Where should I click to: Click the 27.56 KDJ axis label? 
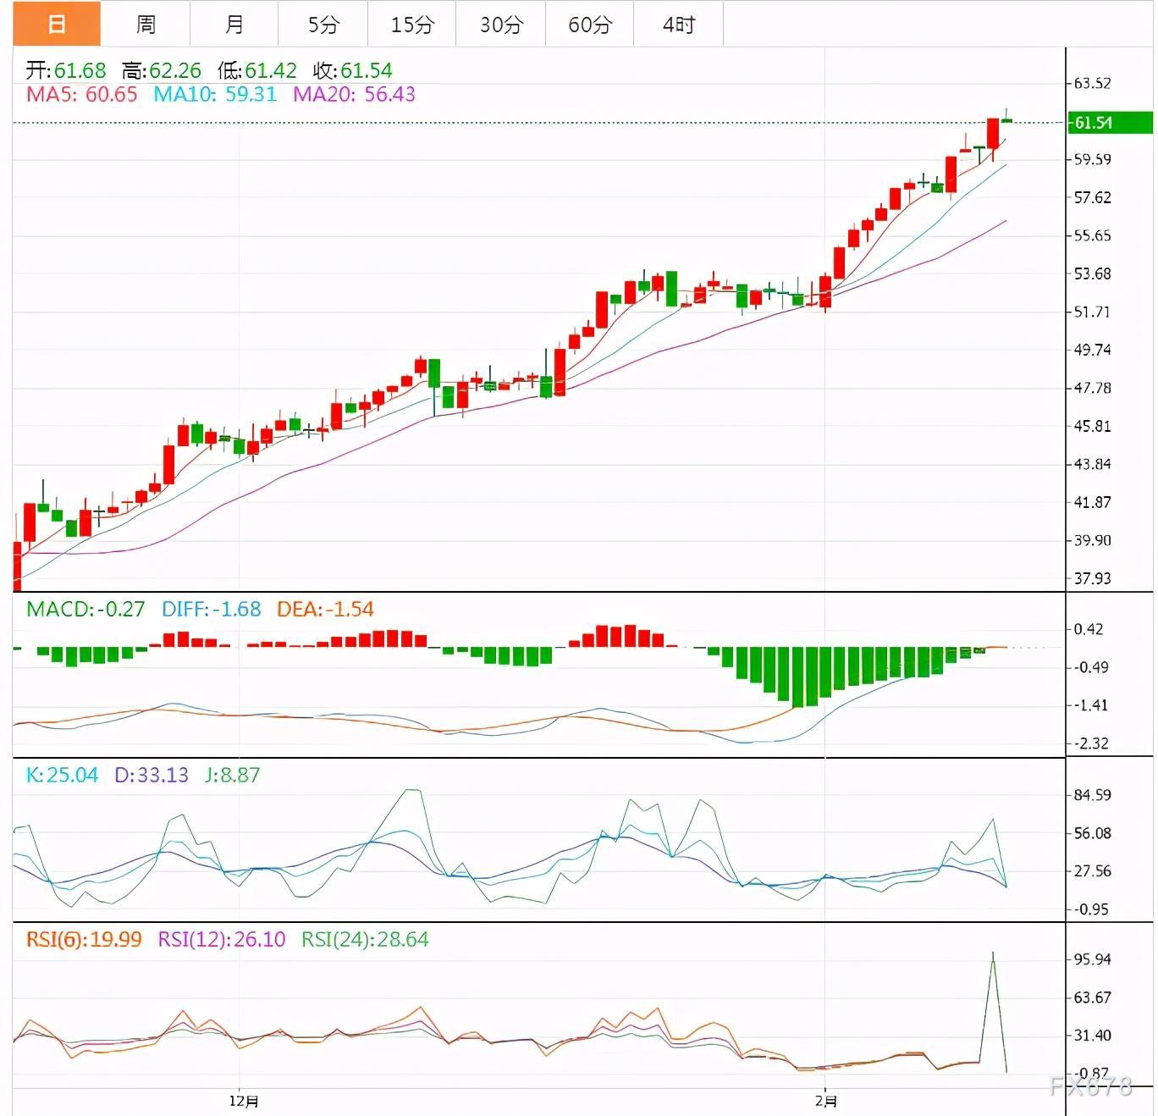coord(1093,871)
